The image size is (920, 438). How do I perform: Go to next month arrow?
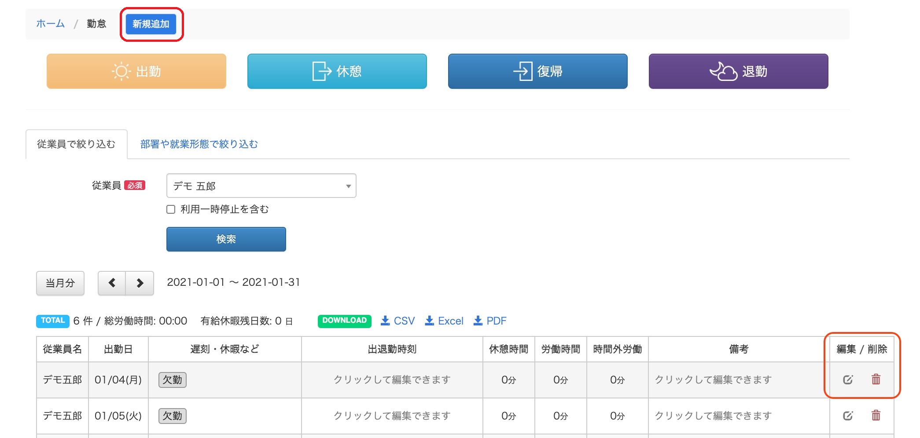(x=140, y=283)
